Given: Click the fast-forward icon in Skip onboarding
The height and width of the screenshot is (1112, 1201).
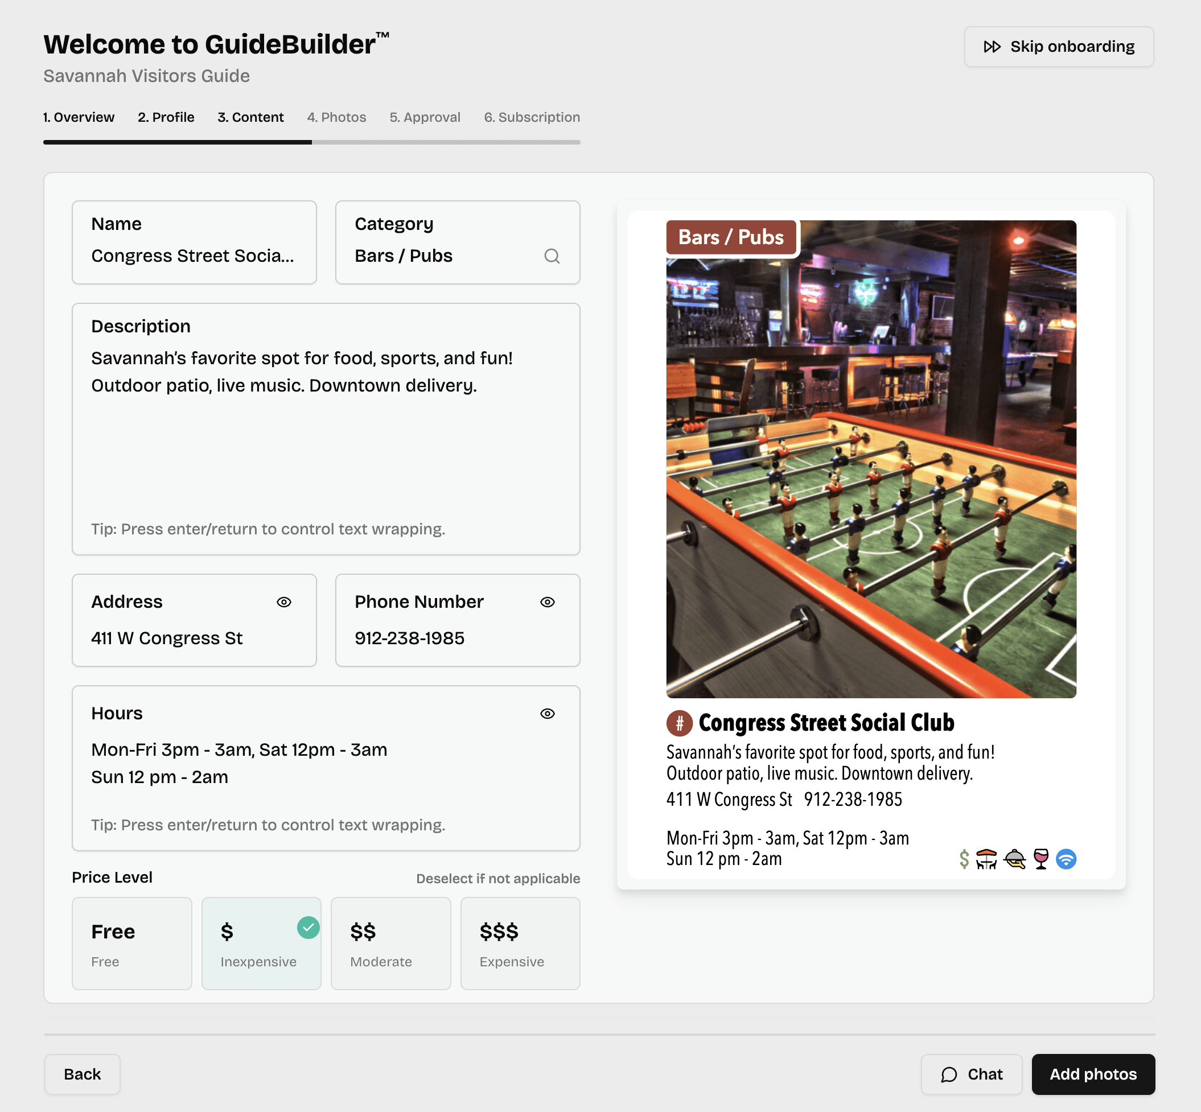Looking at the screenshot, I should pyautogui.click(x=992, y=47).
